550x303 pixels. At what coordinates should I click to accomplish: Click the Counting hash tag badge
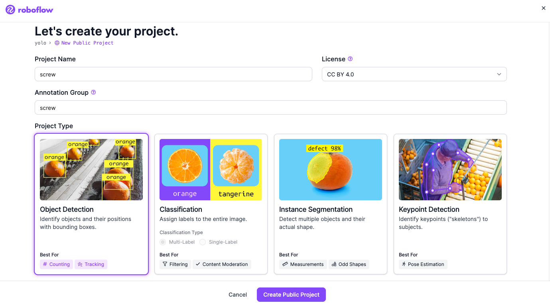(56, 264)
